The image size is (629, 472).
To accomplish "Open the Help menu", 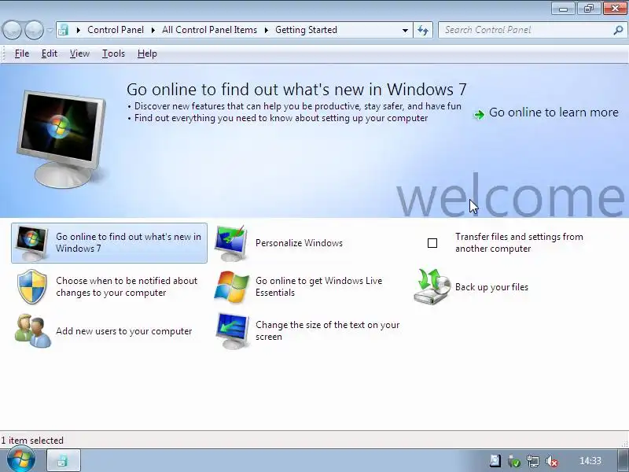I will [x=147, y=53].
